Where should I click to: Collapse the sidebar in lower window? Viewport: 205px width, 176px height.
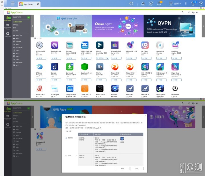point(32,117)
